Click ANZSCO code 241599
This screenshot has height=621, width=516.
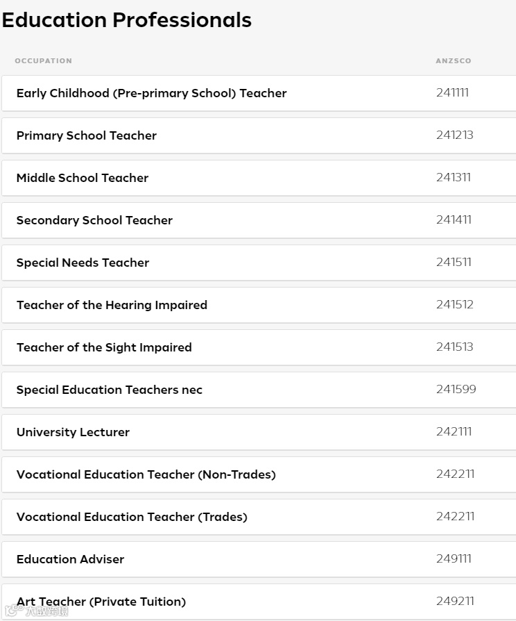pyautogui.click(x=456, y=389)
